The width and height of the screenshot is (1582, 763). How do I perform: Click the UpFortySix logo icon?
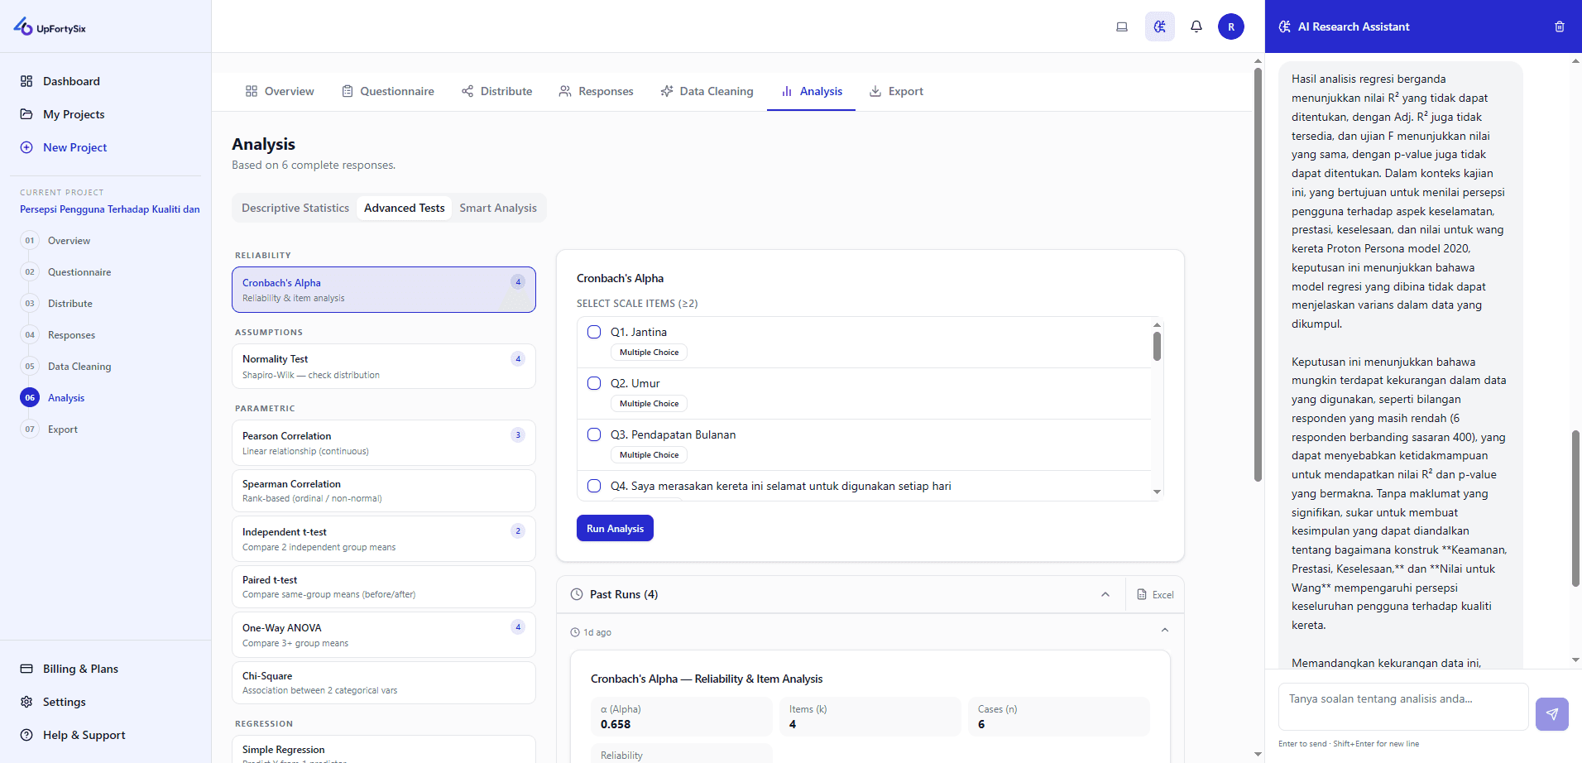point(23,26)
